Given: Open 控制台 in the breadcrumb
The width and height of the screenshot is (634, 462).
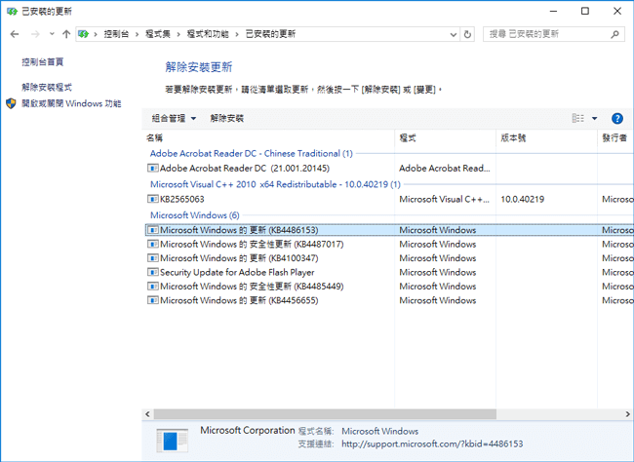Looking at the screenshot, I should (116, 34).
